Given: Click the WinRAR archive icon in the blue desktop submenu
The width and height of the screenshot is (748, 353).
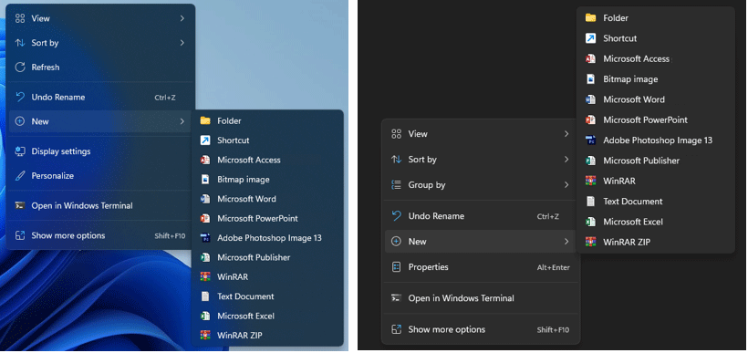Looking at the screenshot, I should (x=205, y=276).
